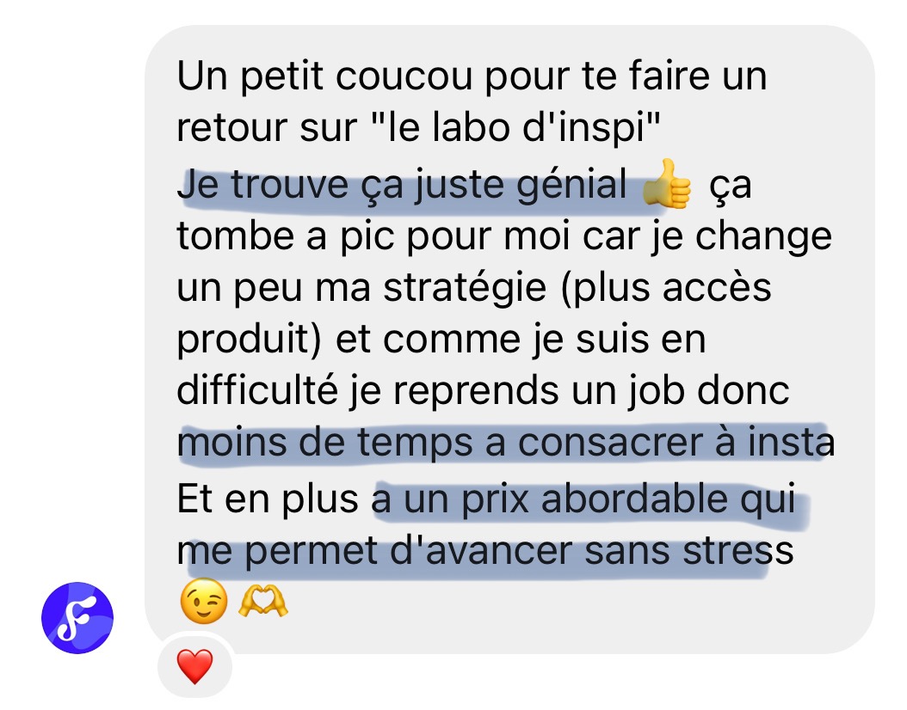Click the highlighted text "a un prix abordable qui"
The width and height of the screenshot is (907, 710).
583,499
